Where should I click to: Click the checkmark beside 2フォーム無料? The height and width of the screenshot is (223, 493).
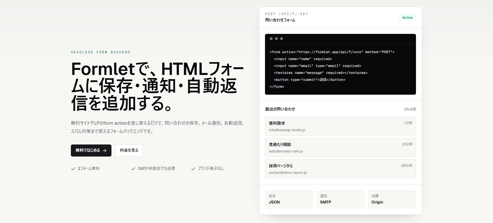(73, 169)
